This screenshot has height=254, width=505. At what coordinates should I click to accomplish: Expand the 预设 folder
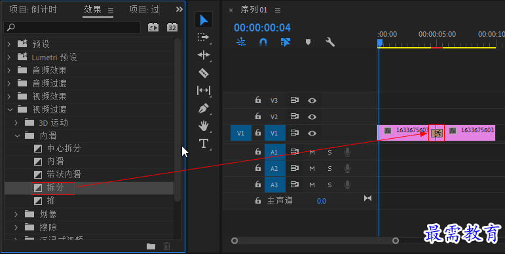pyautogui.click(x=9, y=44)
